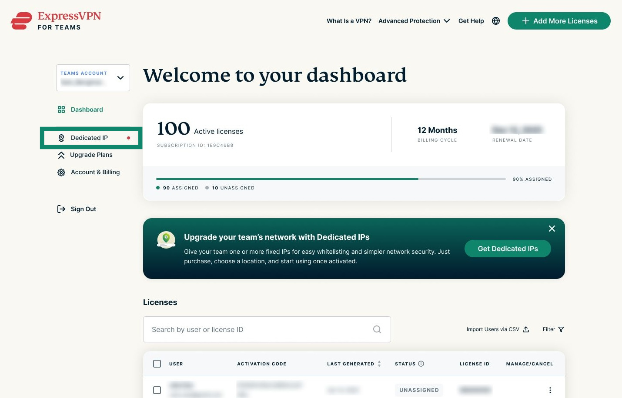Image resolution: width=622 pixels, height=398 pixels.
Task: Click the MANAGE/CANCEL column header
Action: pos(530,364)
